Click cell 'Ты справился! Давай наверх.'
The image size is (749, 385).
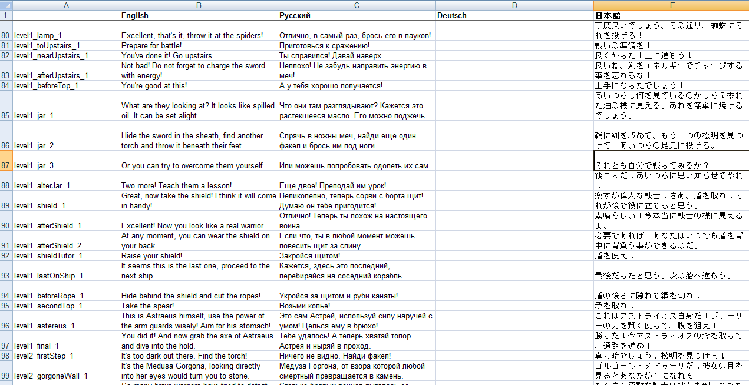pos(357,55)
